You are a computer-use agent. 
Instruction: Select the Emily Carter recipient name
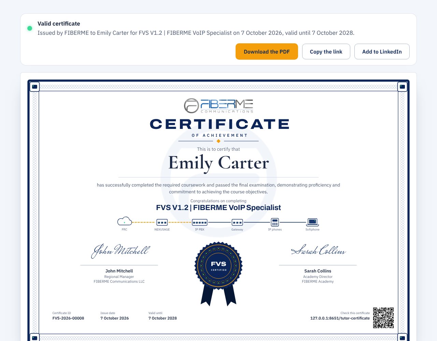coord(218,163)
